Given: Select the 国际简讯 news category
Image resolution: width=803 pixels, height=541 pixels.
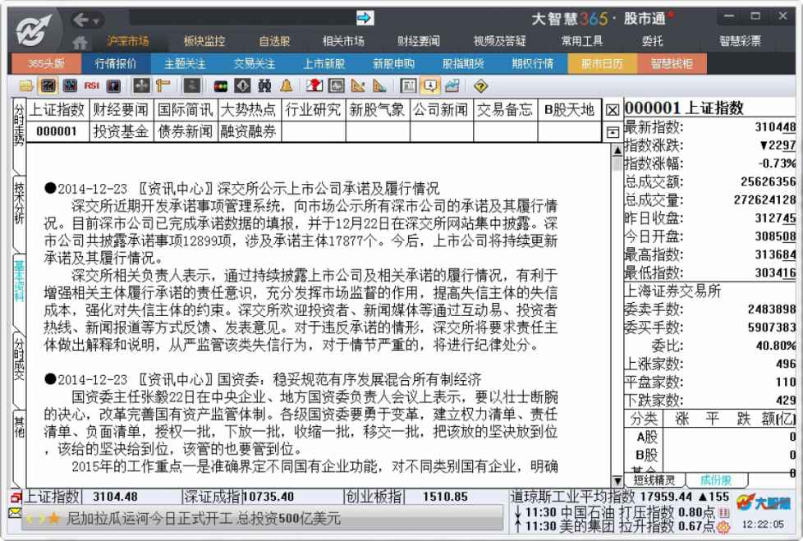Looking at the screenshot, I should coord(186,109).
